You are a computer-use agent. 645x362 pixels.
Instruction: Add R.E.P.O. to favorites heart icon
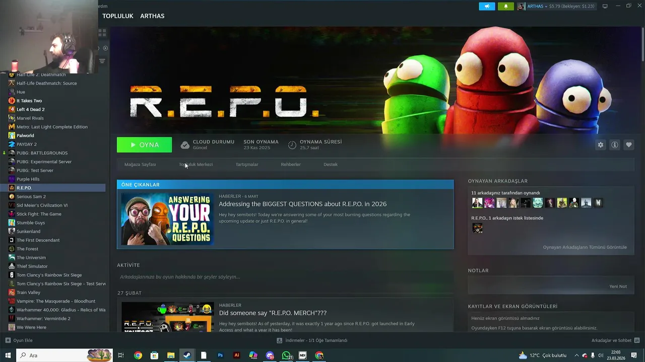tap(629, 145)
